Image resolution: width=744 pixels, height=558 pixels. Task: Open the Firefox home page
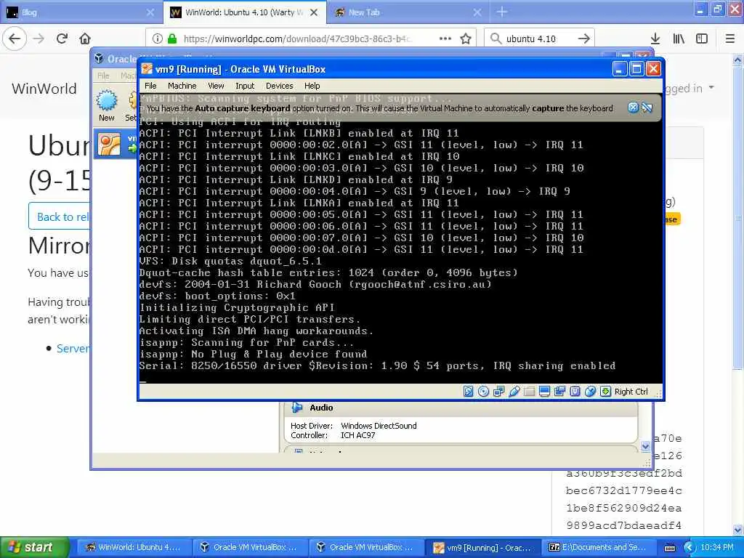coord(85,39)
